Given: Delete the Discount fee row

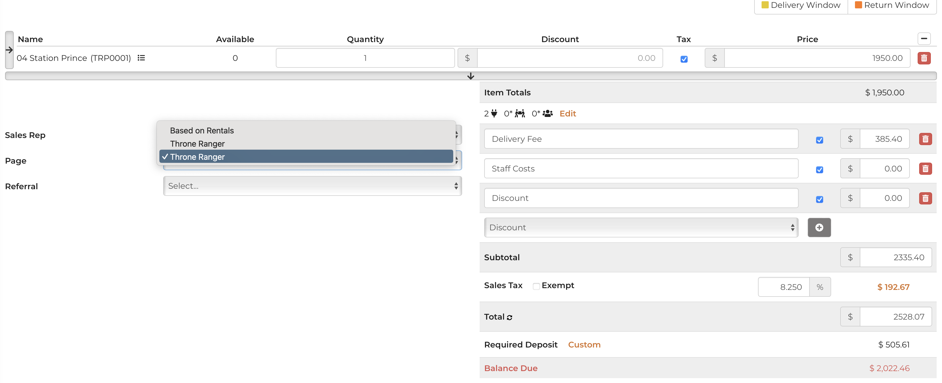Looking at the screenshot, I should pos(925,198).
